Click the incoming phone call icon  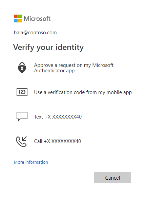pyautogui.click(x=21, y=141)
